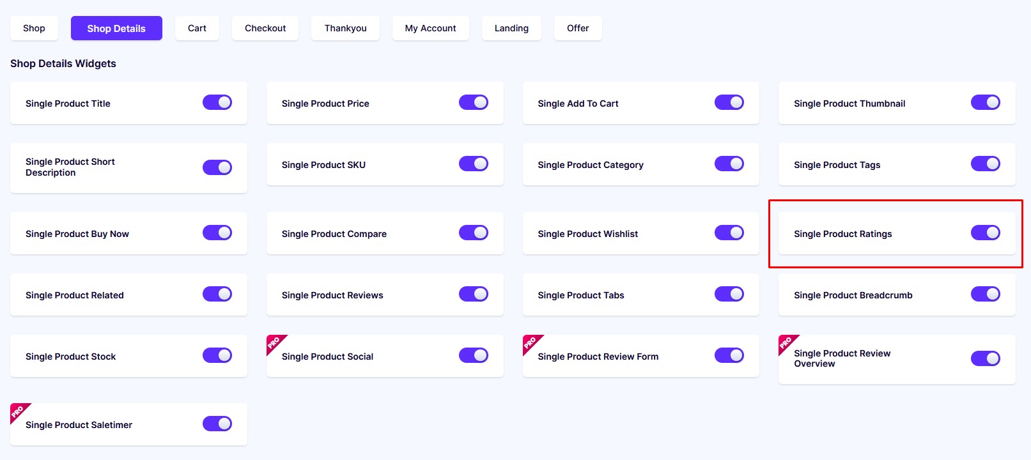Go to the My Account tab
Screen dimensions: 1031x460
point(430,28)
